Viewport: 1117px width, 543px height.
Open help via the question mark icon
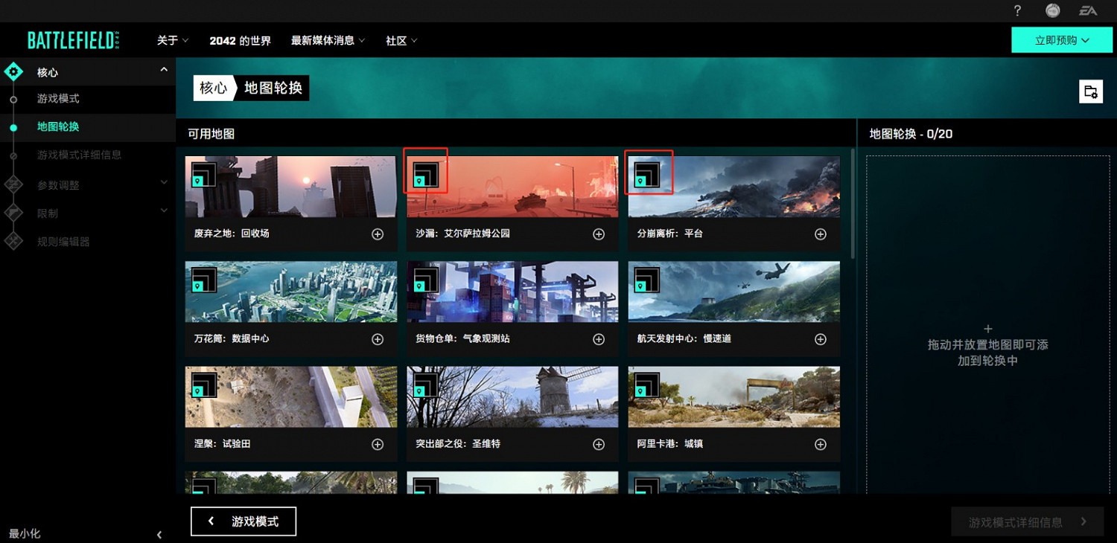coord(1017,11)
